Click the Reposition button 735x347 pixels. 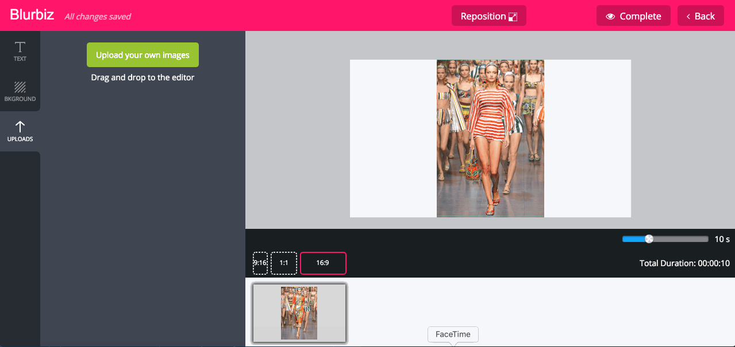pos(489,16)
